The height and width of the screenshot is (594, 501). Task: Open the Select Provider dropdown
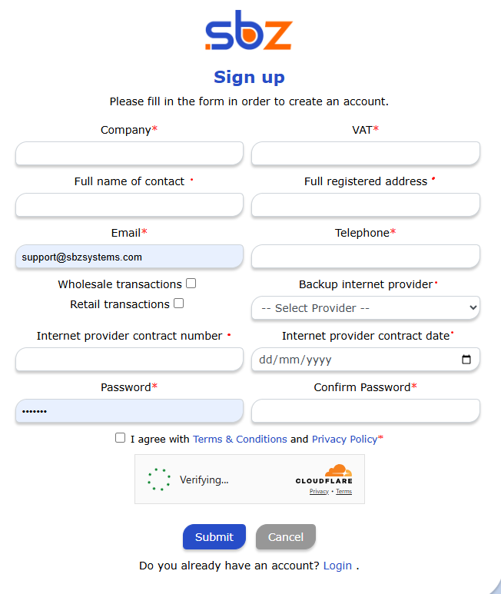pyautogui.click(x=366, y=308)
